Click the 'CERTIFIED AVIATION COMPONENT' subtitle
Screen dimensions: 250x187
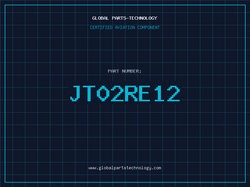click(x=125, y=27)
